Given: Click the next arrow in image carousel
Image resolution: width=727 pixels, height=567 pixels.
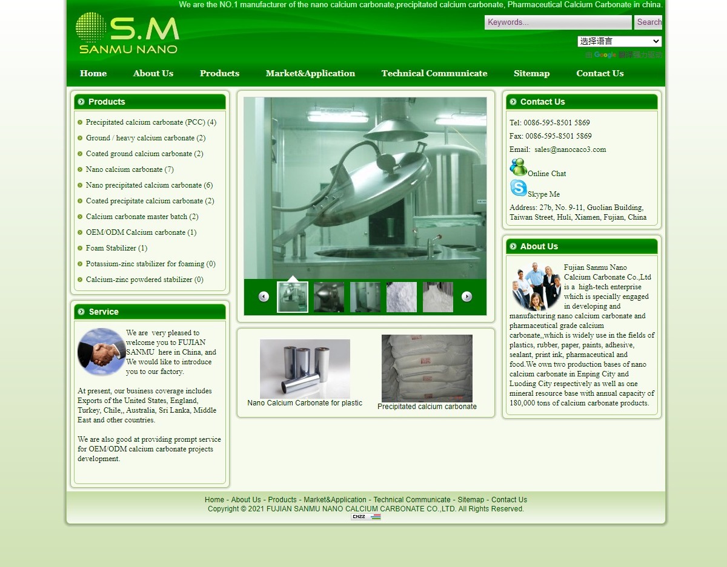Looking at the screenshot, I should 466,297.
